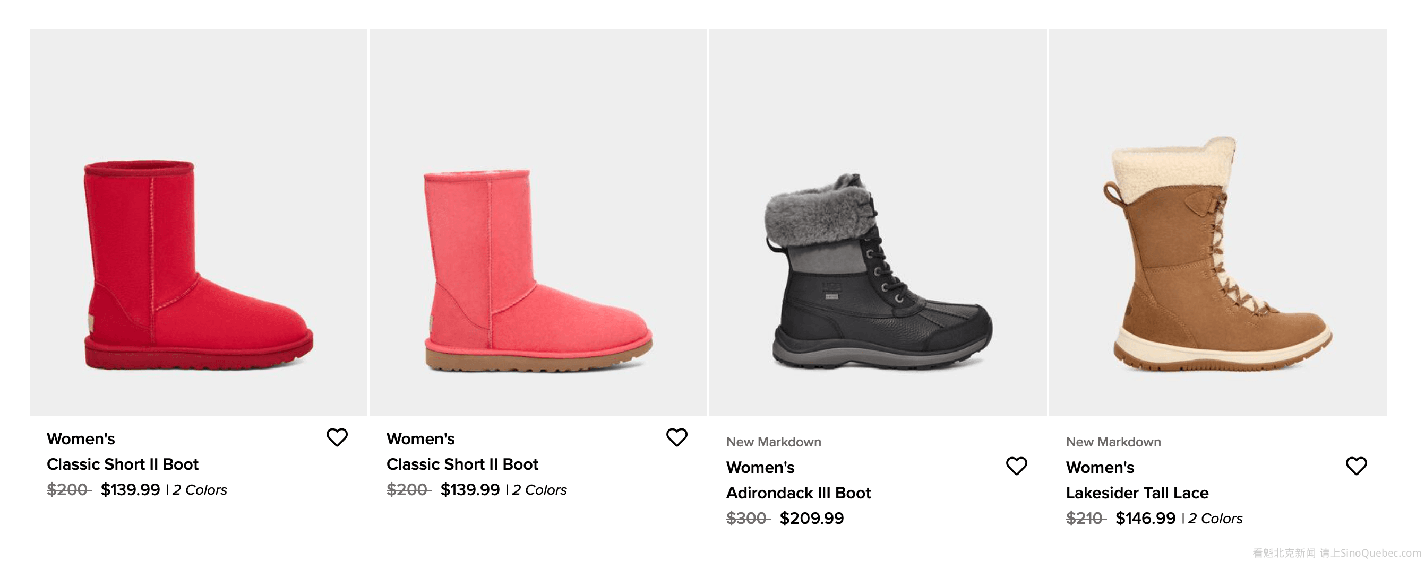Click the $209.99 sale price

click(812, 519)
